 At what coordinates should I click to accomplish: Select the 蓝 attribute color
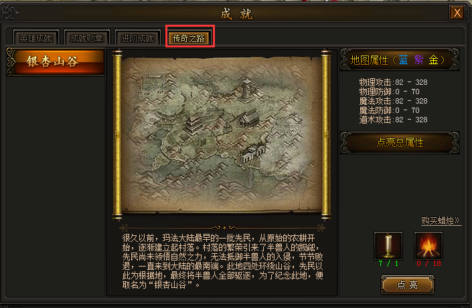(403, 60)
